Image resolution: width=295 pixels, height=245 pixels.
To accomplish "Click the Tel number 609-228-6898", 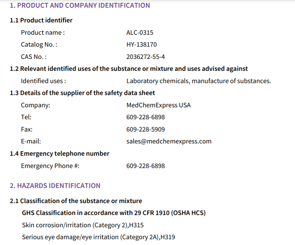I will coord(145,117).
